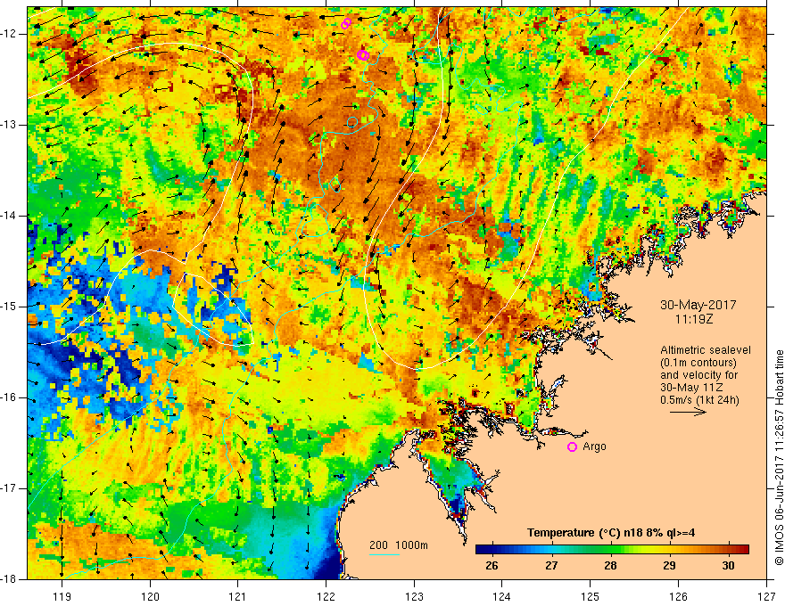Click the cyan 200 1000m depth line sample
This screenshot has height=606, width=785.
(384, 554)
